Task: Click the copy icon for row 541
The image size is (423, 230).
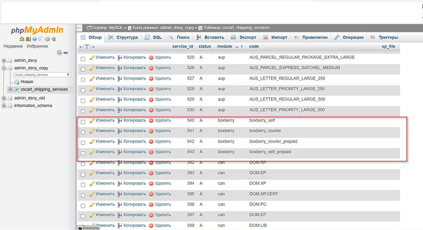Action: pos(120,131)
